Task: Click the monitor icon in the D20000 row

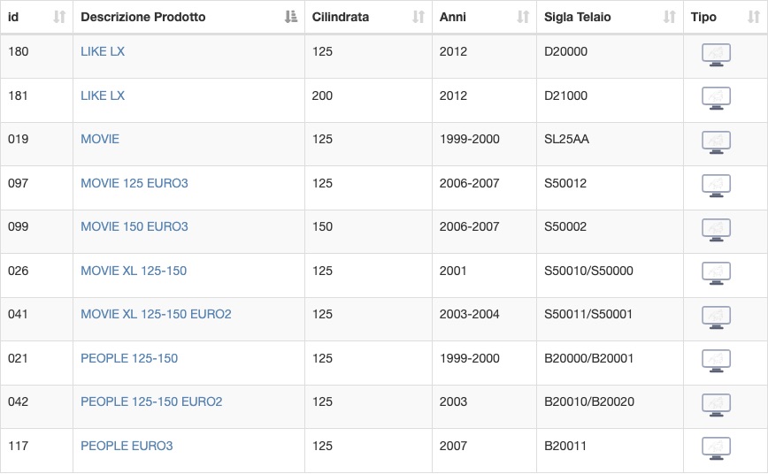Action: [716, 55]
